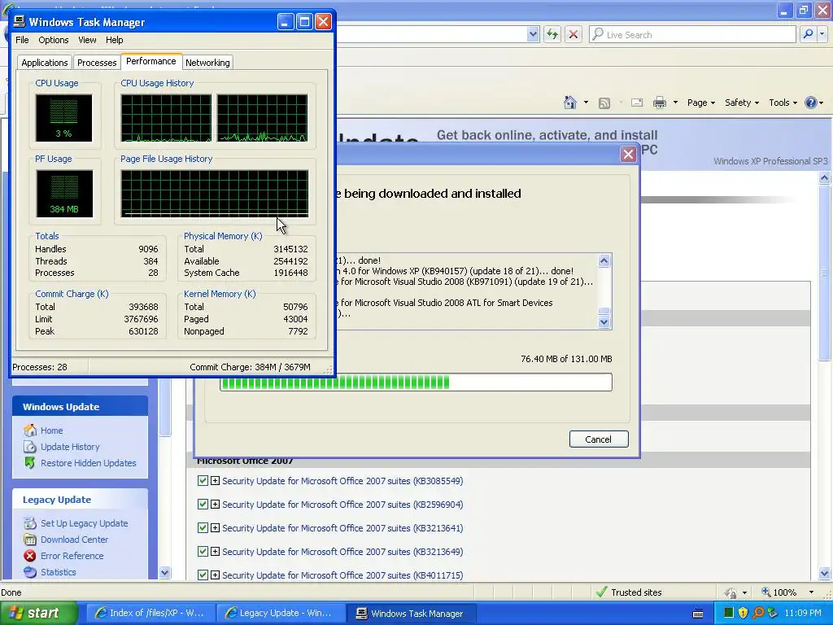
Task: Open the Safety menu in IE toolbar
Action: 742,103
